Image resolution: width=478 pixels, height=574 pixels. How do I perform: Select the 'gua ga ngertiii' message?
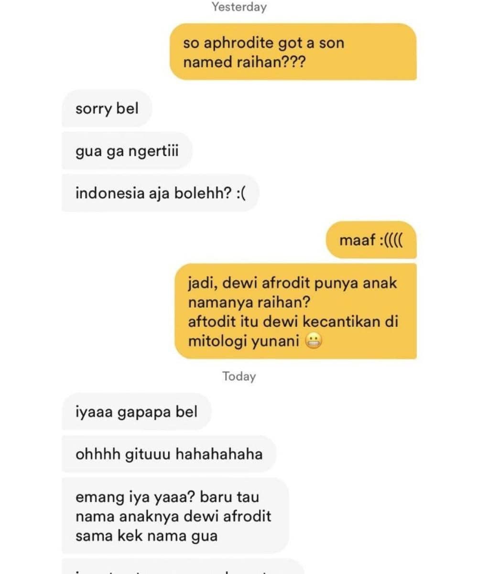pyautogui.click(x=127, y=151)
